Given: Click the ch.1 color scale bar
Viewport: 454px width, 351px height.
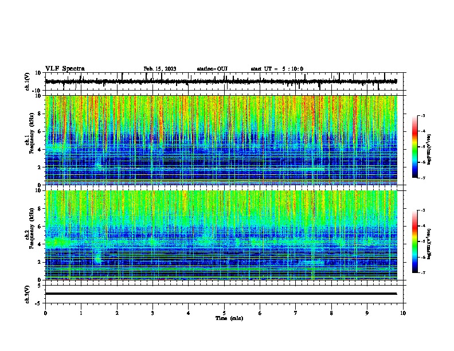Looking at the screenshot, I should tap(414, 147).
